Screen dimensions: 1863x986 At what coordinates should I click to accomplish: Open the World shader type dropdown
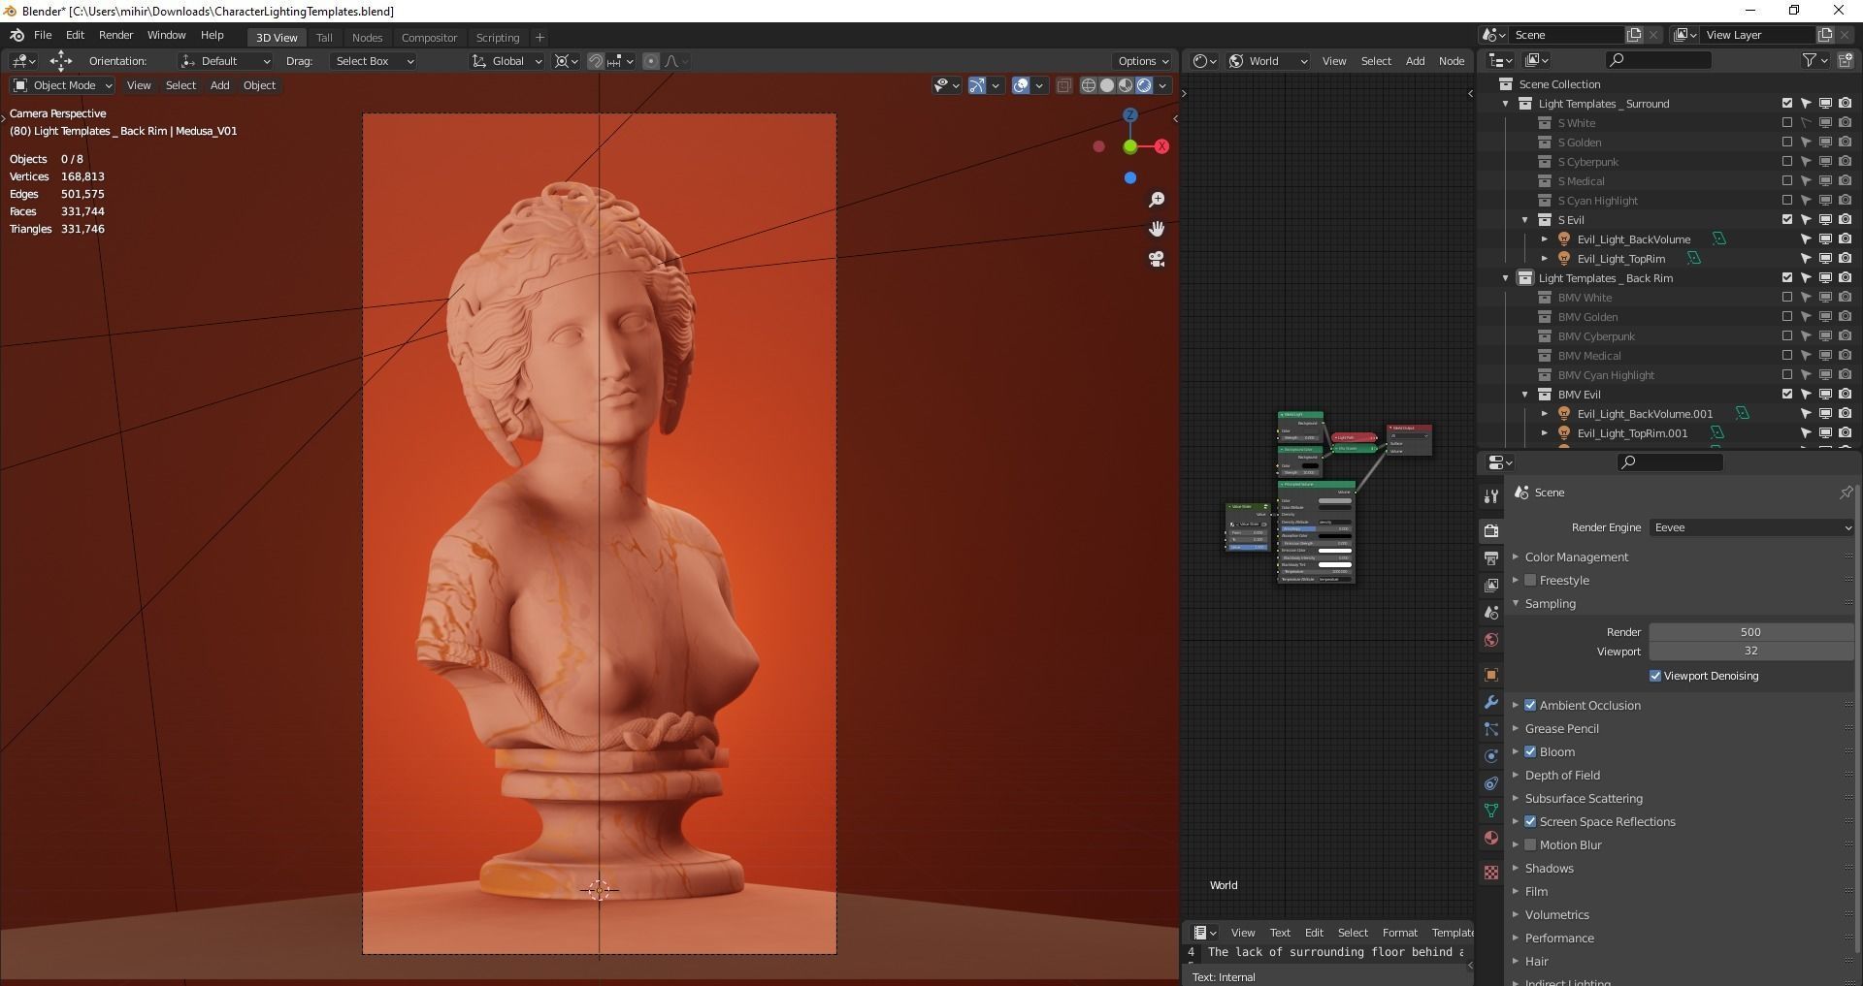coord(1268,61)
